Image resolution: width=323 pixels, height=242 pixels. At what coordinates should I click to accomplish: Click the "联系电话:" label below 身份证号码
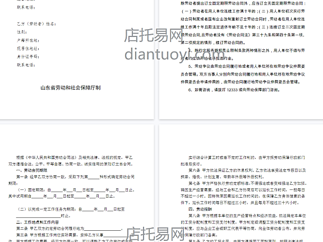(x=26, y=65)
